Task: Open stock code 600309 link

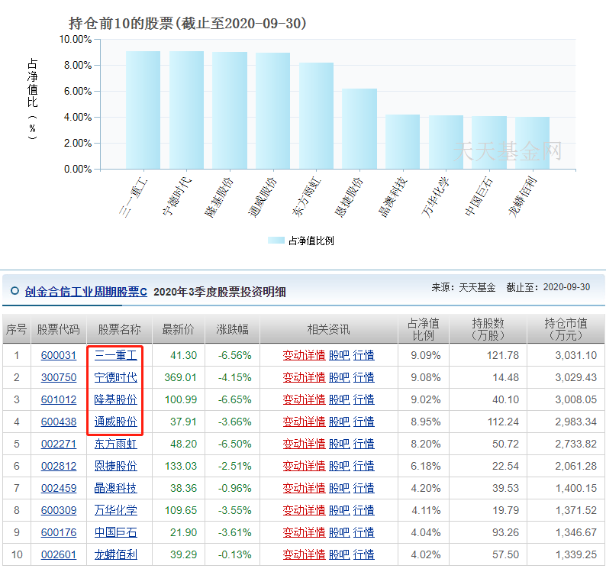Action: pos(59,510)
